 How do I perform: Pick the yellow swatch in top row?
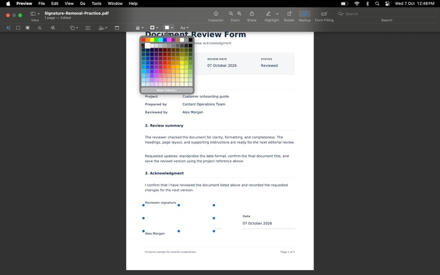(152, 40)
